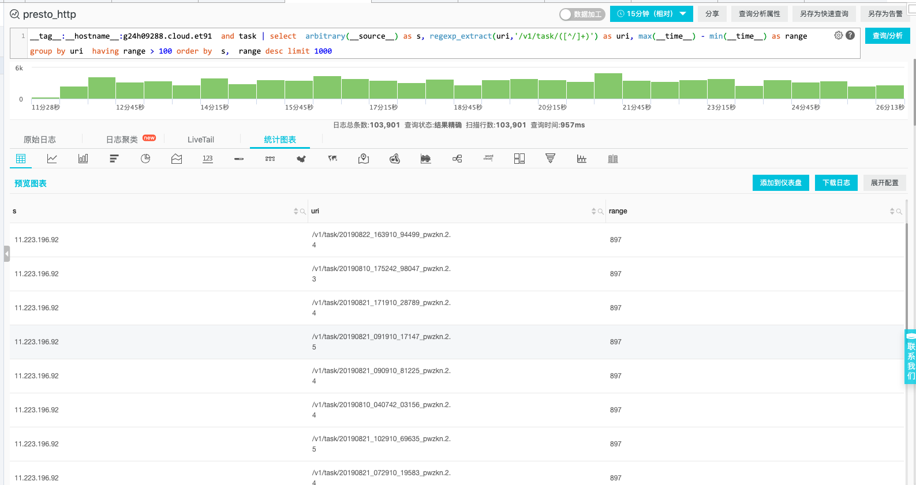Toggle the 数据加工 switch
916x485 pixels.
582,14
